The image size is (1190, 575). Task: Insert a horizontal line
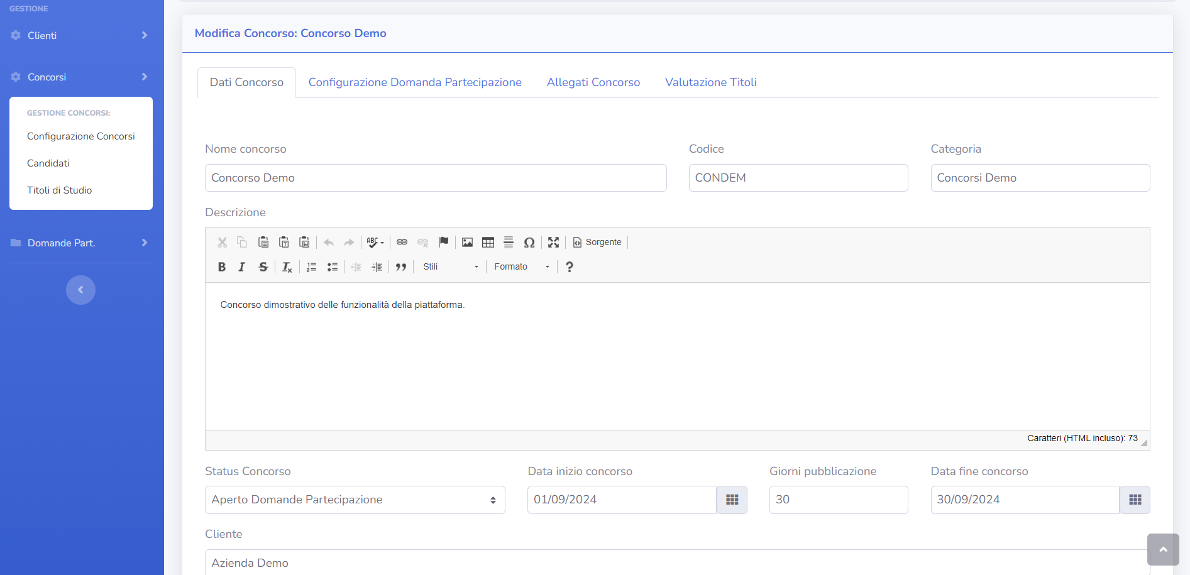pyautogui.click(x=509, y=242)
